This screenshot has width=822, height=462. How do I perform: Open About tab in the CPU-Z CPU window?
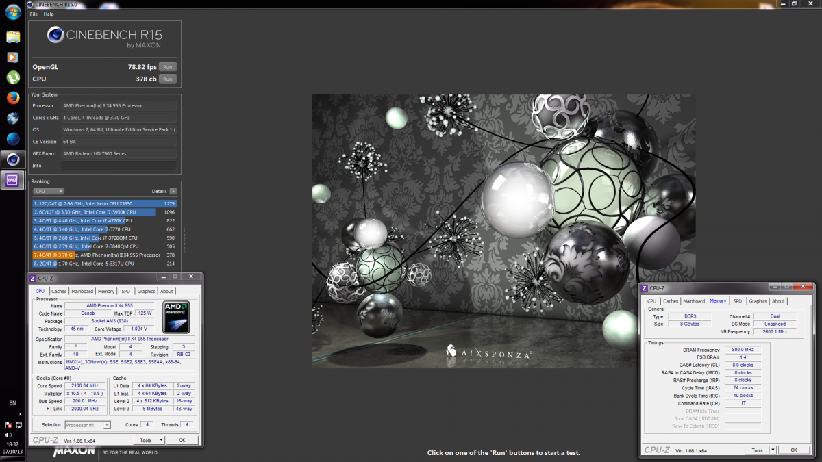point(166,292)
